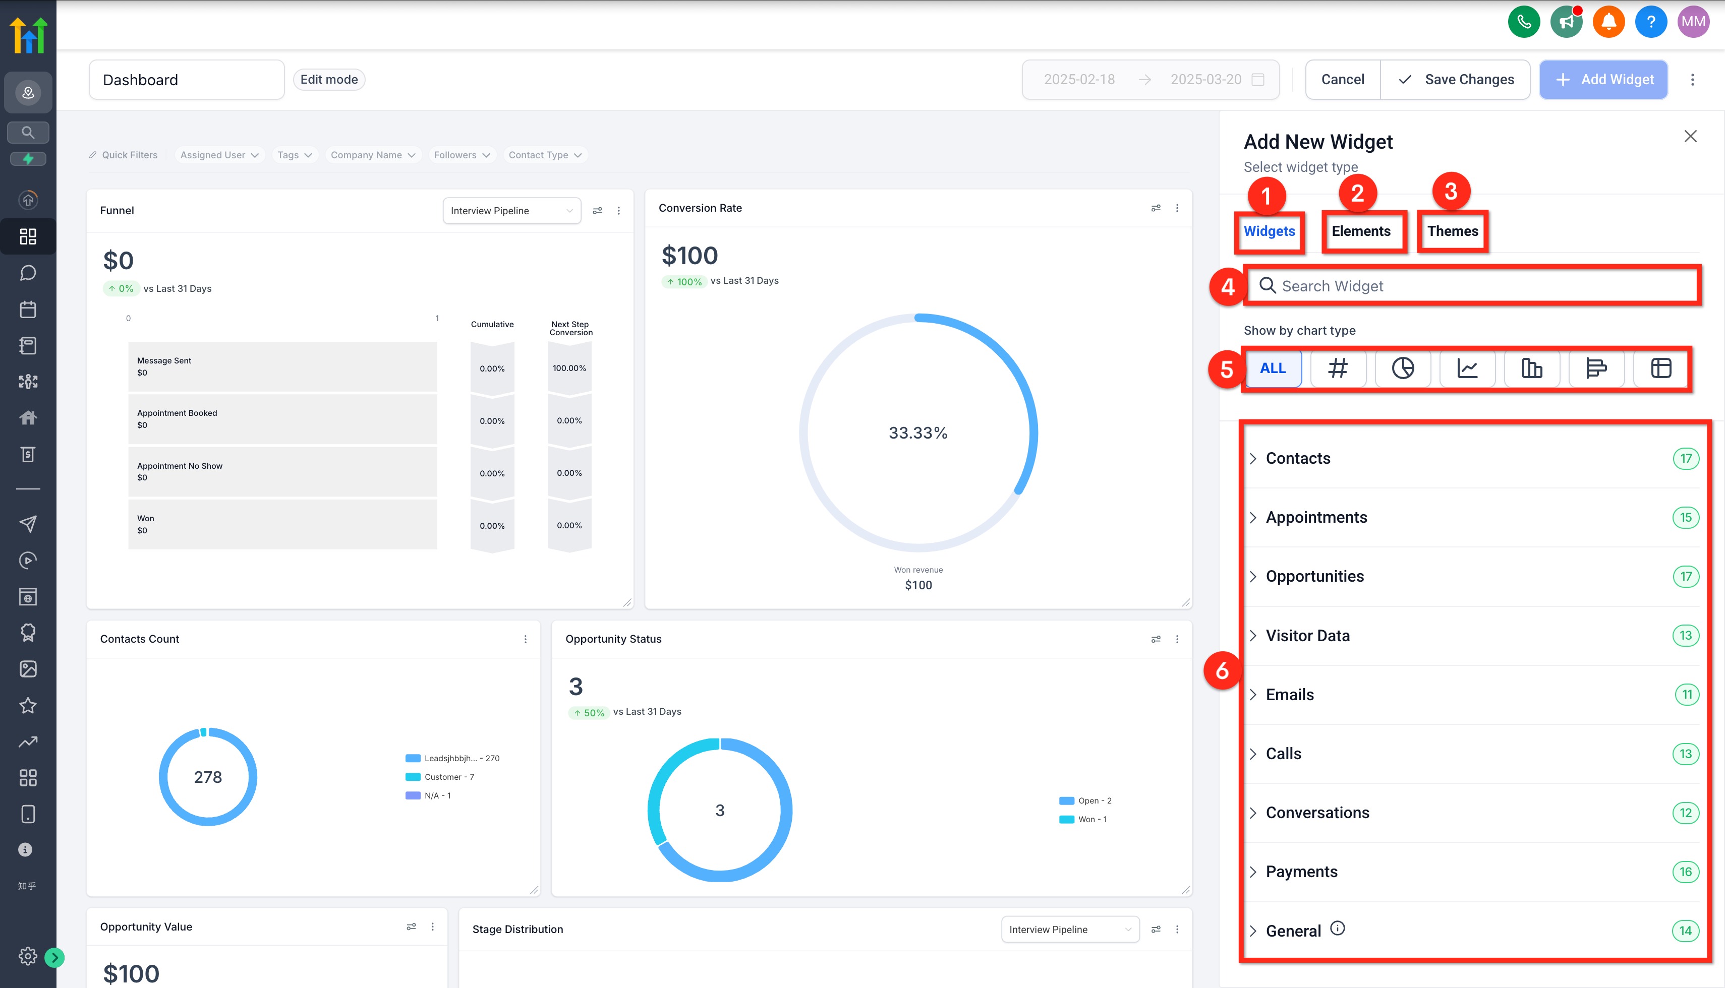
Task: Open the Settings gear in the sidebar
Action: pyautogui.click(x=28, y=956)
